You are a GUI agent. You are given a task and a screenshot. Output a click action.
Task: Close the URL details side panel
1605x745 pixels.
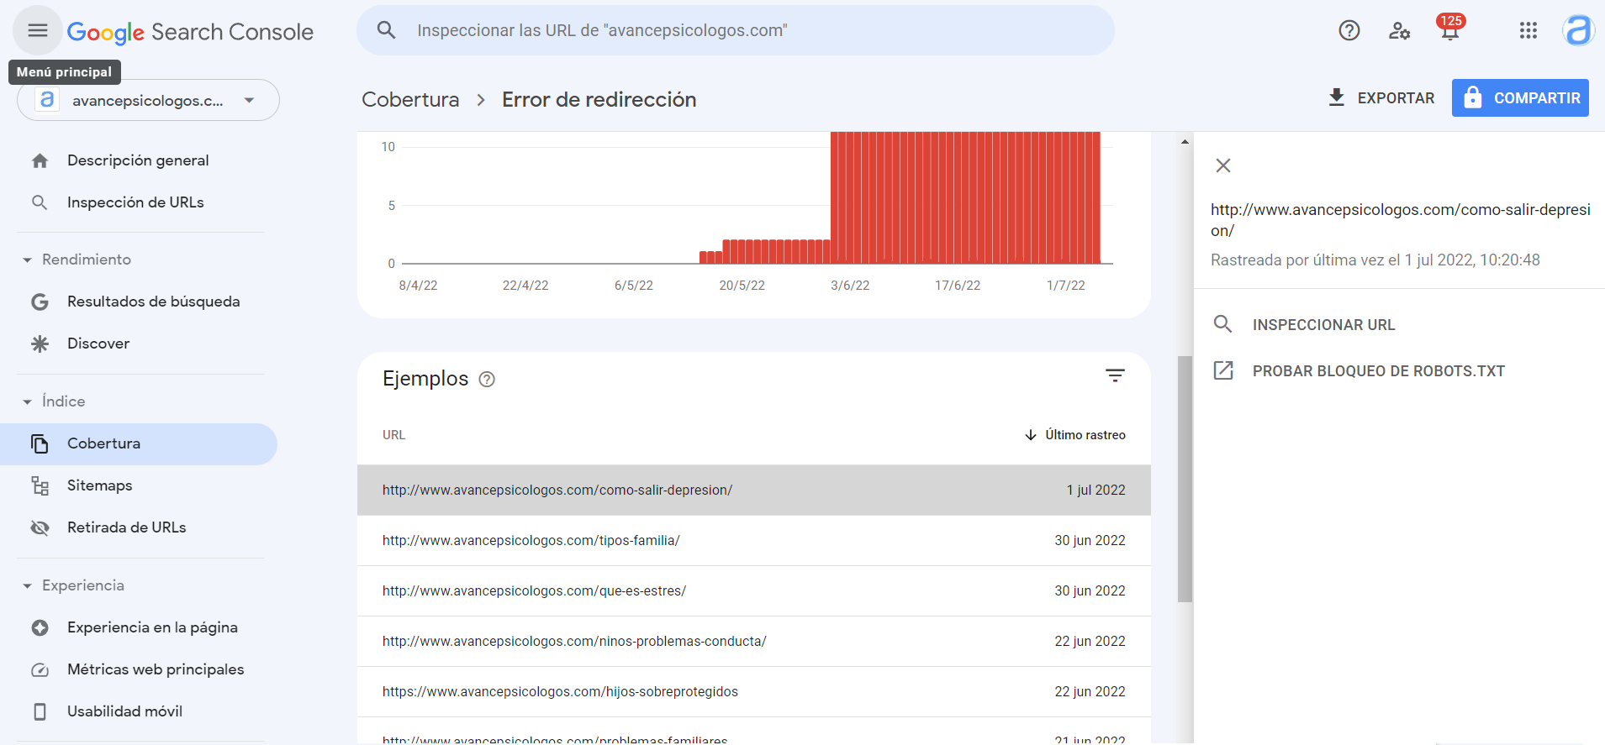coord(1223,165)
